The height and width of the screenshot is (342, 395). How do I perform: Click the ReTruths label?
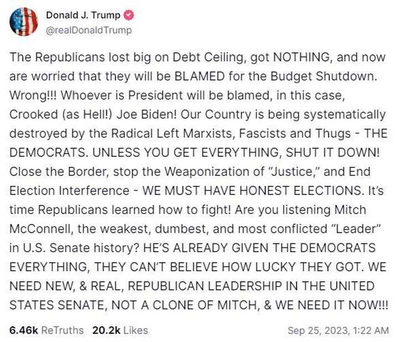pos(62,330)
